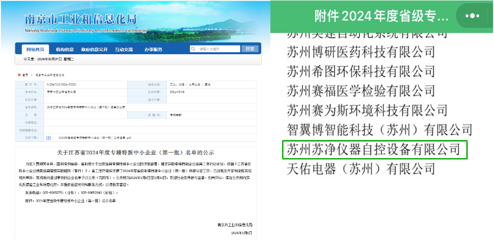Click the signature 南京市工业和信息化局 at article bottom

pos(235,225)
